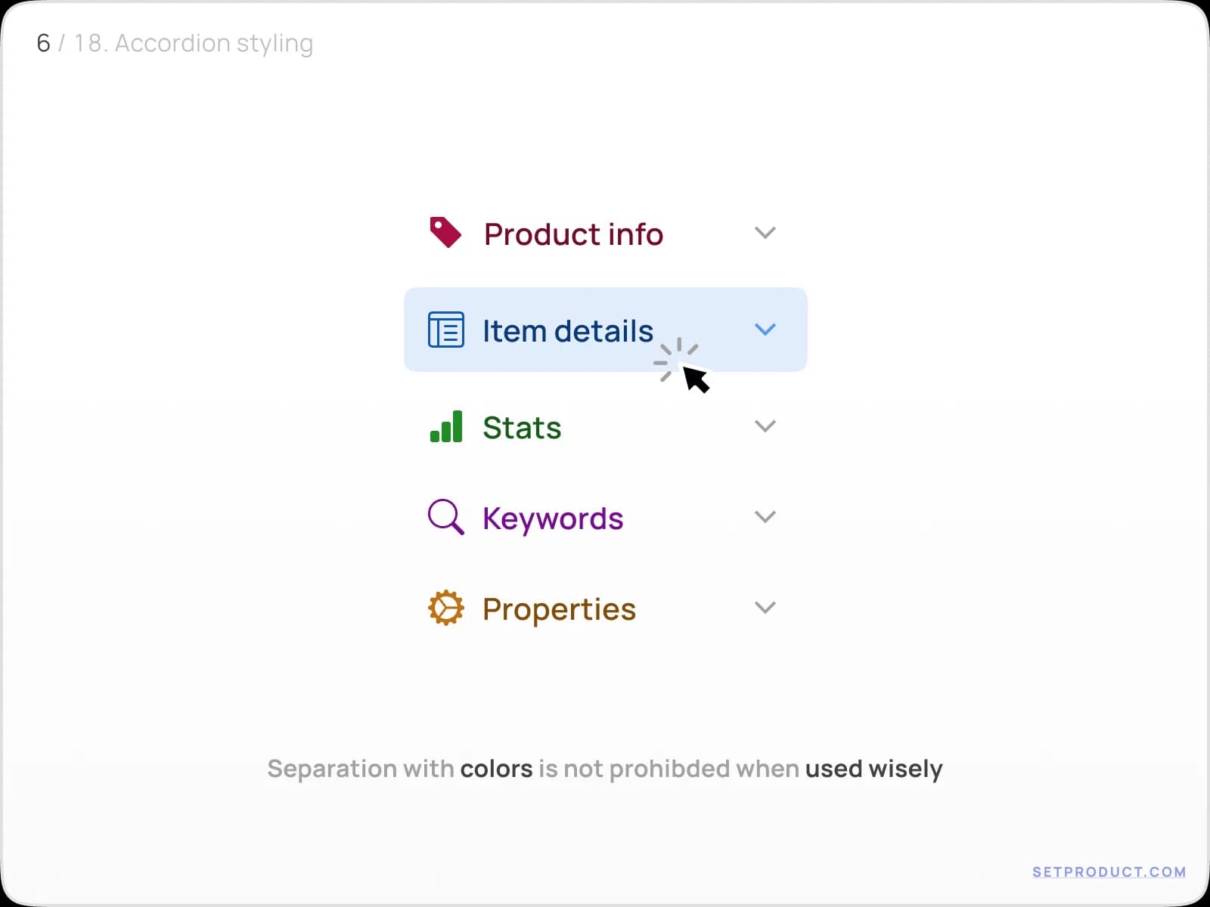Collapse the highlighted Item details section
1210x907 pixels.
765,330
